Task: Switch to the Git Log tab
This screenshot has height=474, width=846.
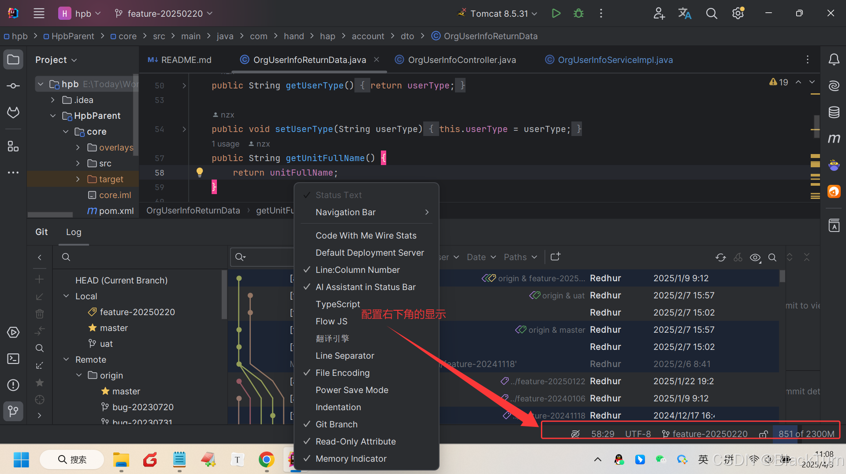Action: click(x=74, y=232)
